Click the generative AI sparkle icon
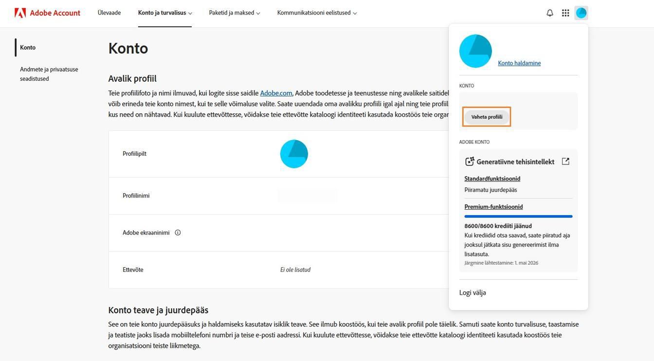 [x=470, y=162]
